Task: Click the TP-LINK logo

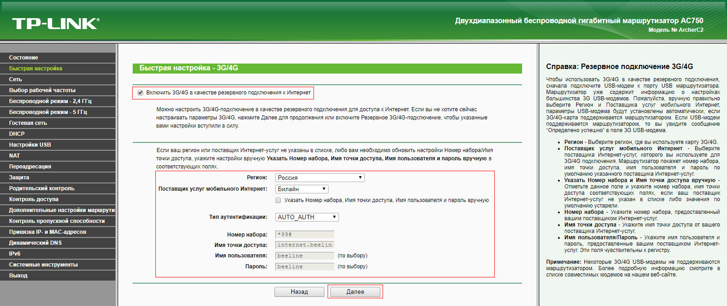Action: [x=56, y=24]
